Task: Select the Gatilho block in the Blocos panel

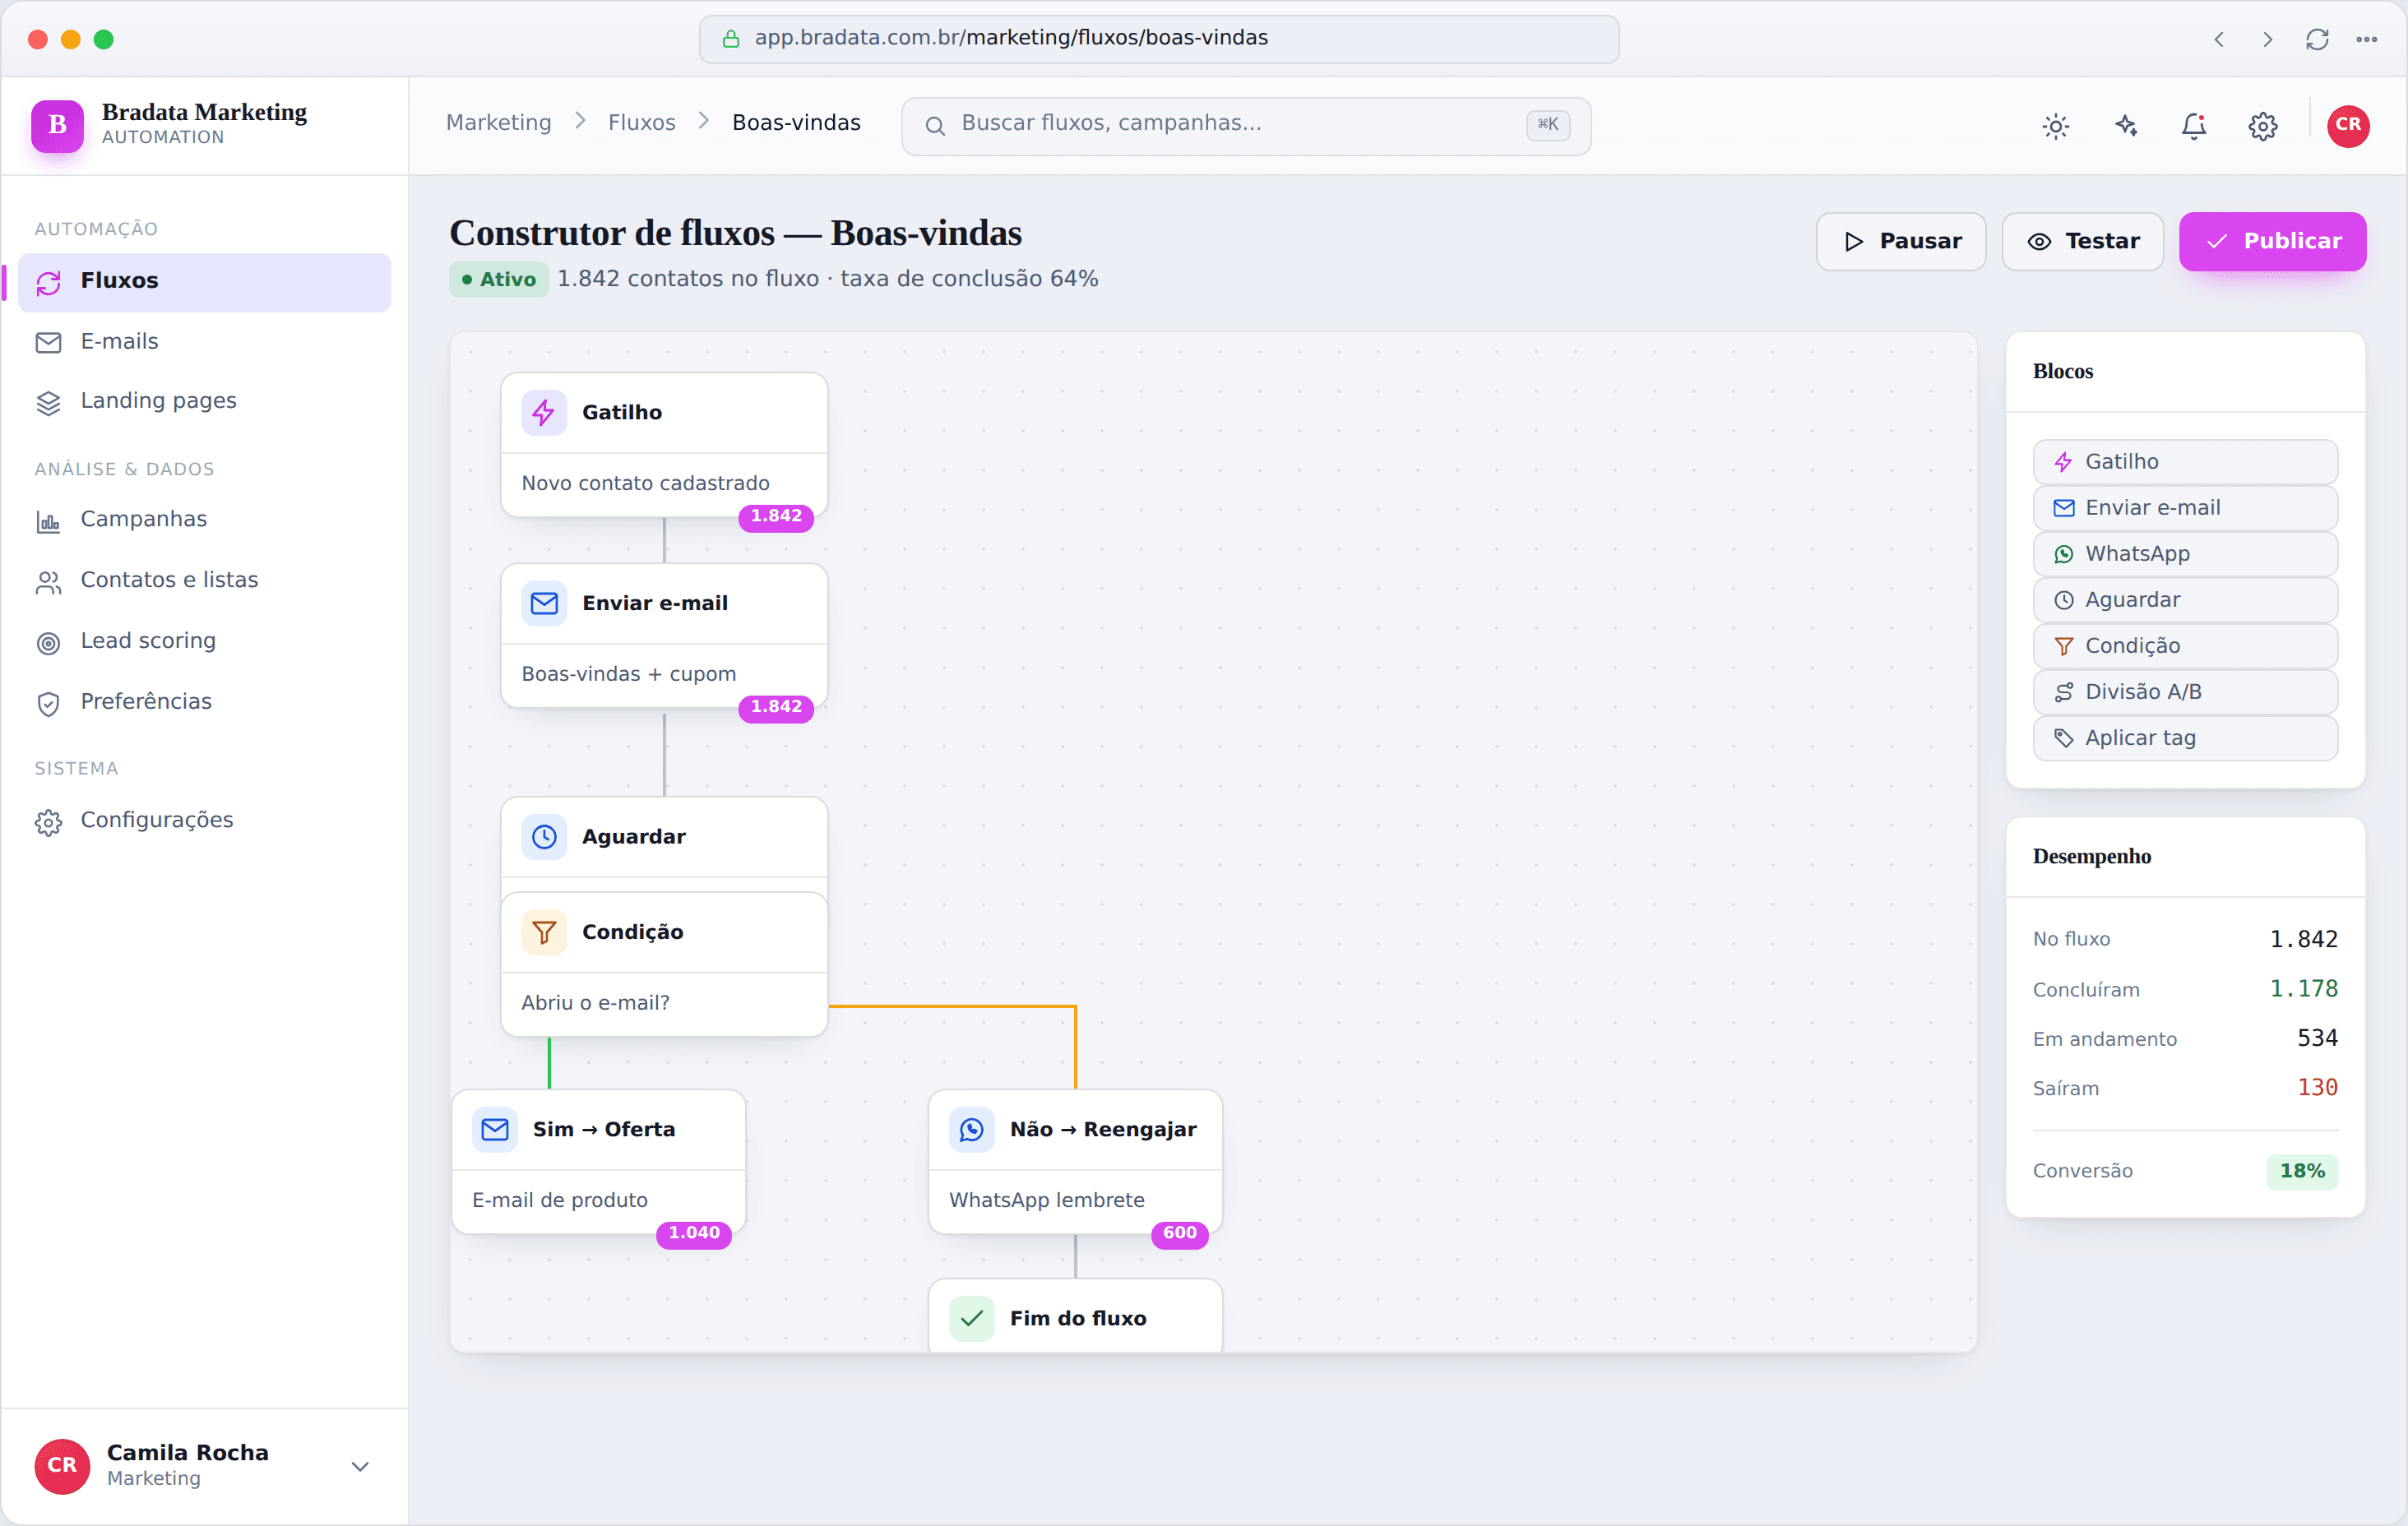Action: click(2185, 461)
